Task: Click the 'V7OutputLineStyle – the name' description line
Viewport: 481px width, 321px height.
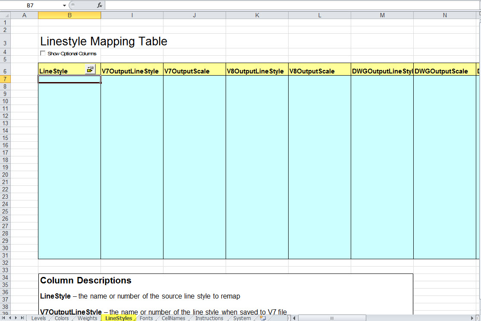Action: (163, 312)
